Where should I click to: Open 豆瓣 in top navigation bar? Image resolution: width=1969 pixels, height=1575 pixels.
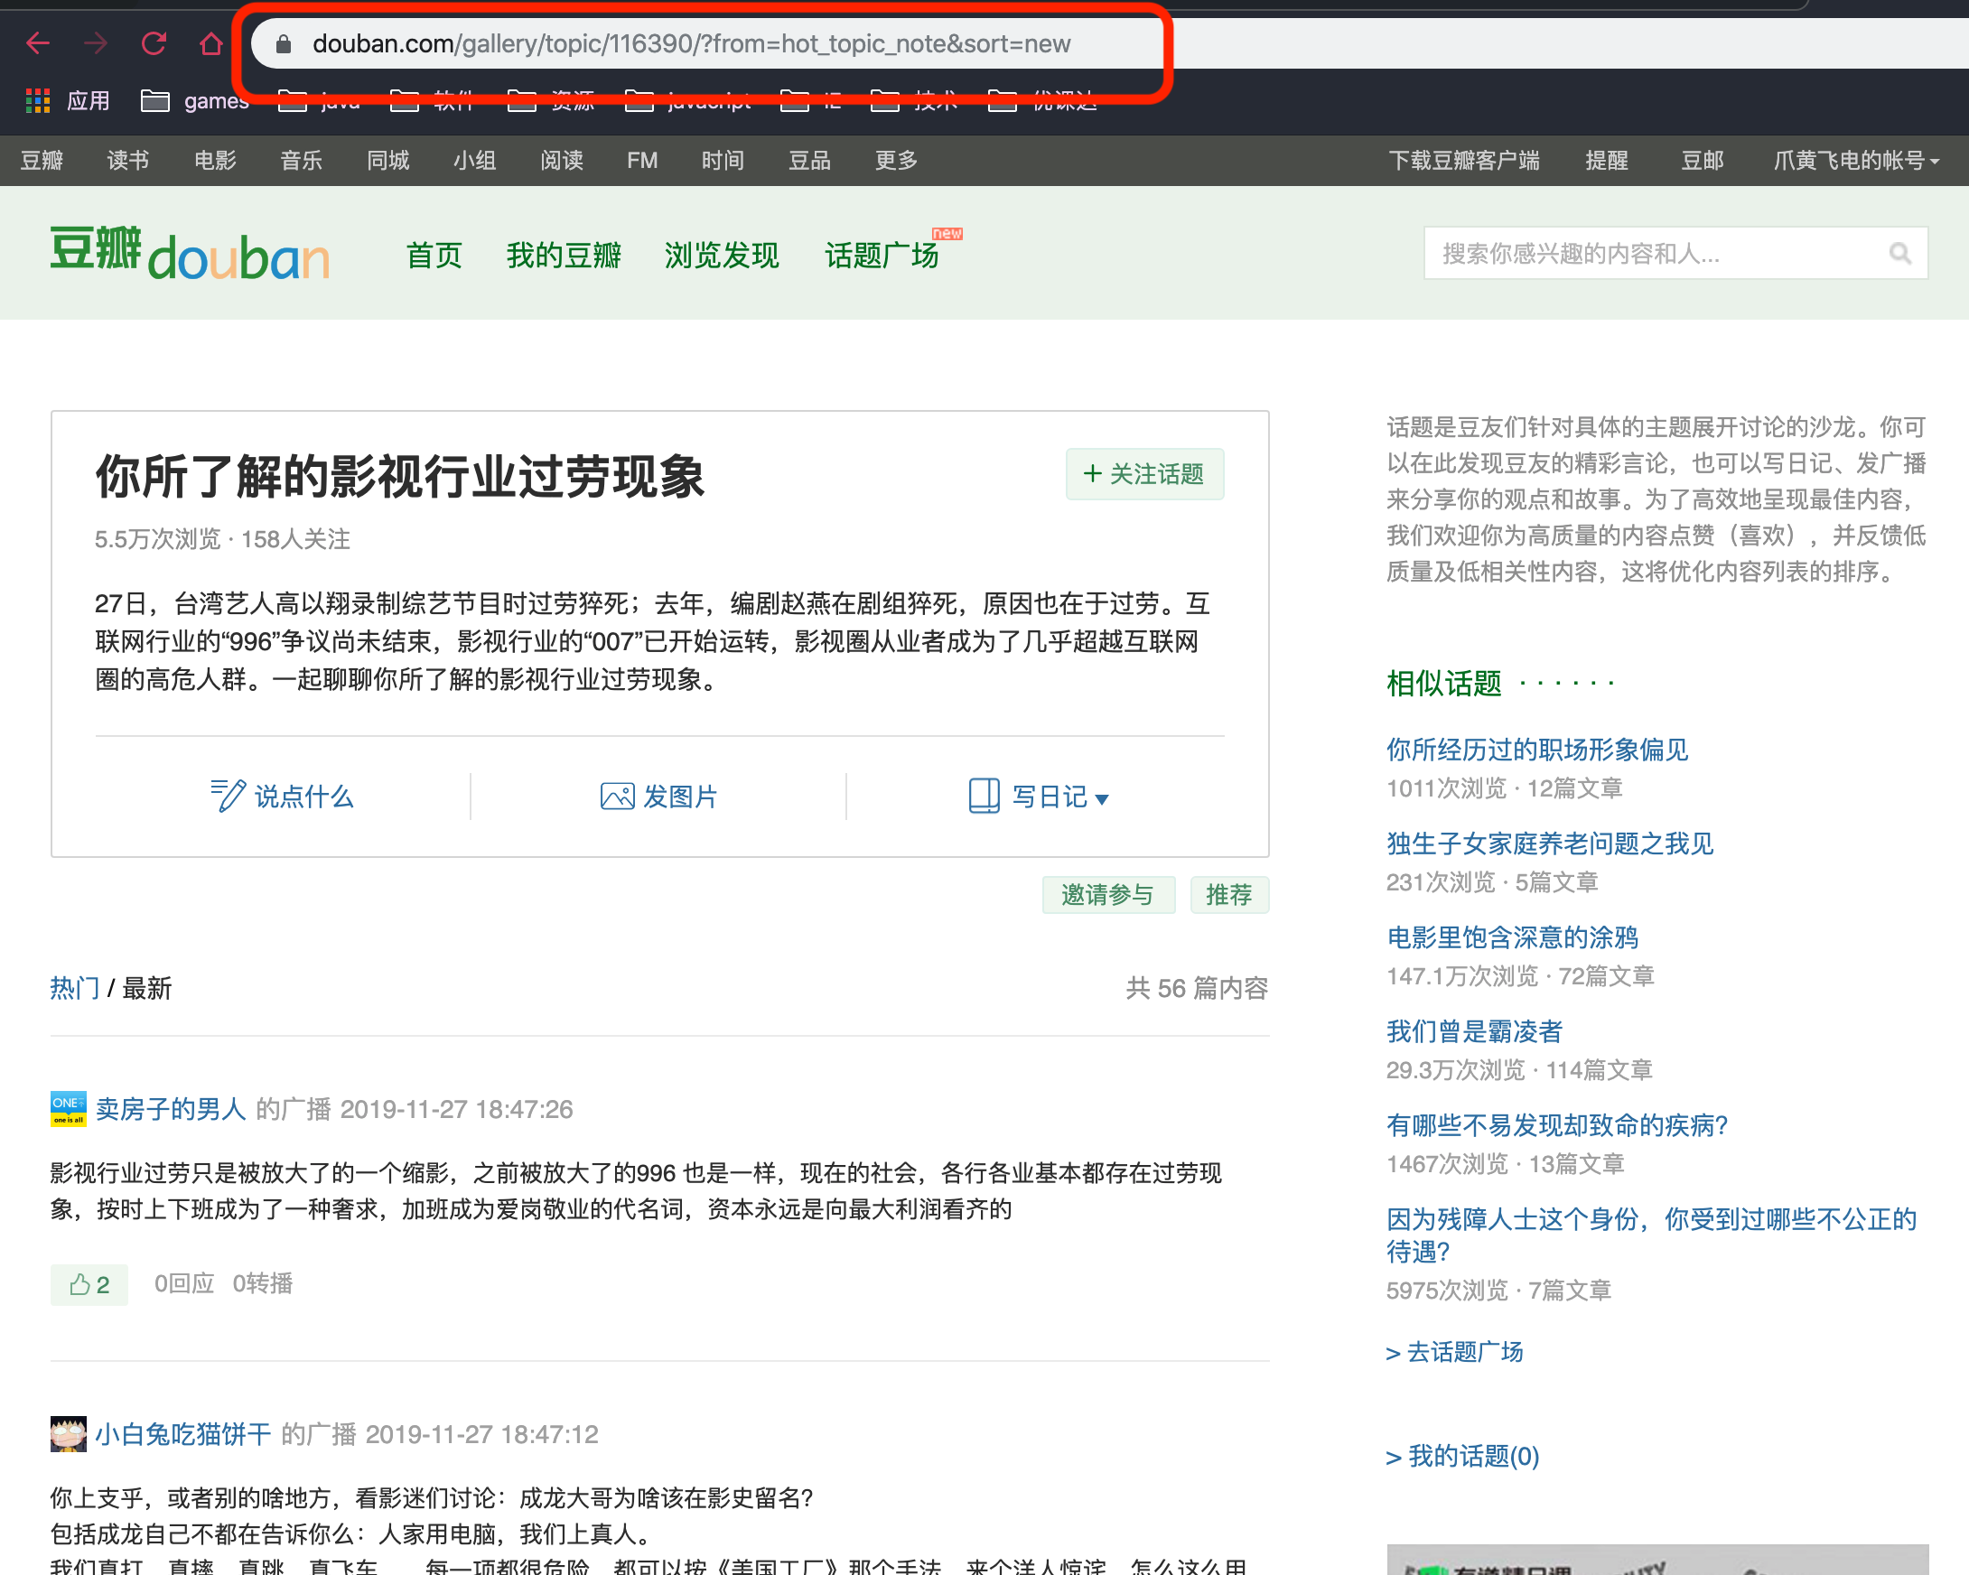[42, 161]
